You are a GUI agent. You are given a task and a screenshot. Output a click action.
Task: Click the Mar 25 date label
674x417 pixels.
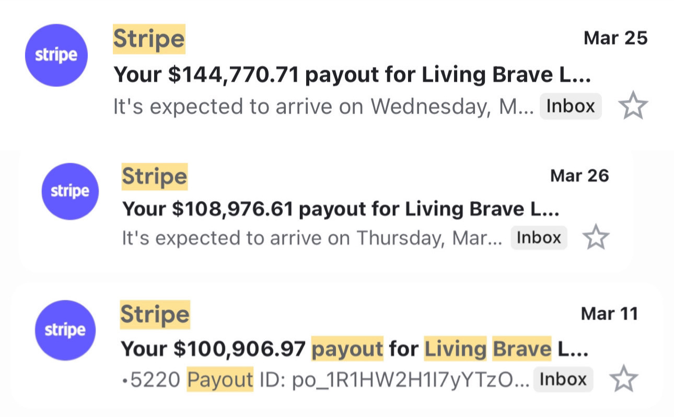tap(615, 38)
